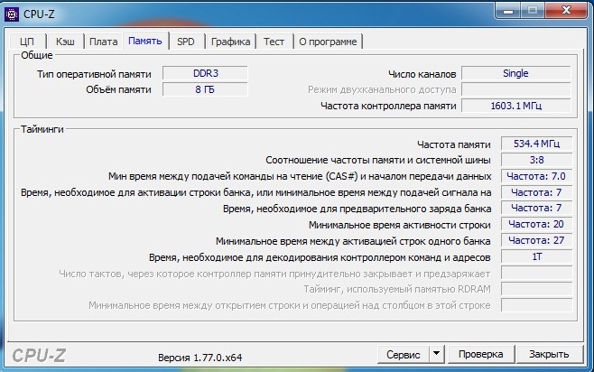Click the 534.4 МГц memory frequency field
This screenshot has width=594, height=372.
point(536,144)
